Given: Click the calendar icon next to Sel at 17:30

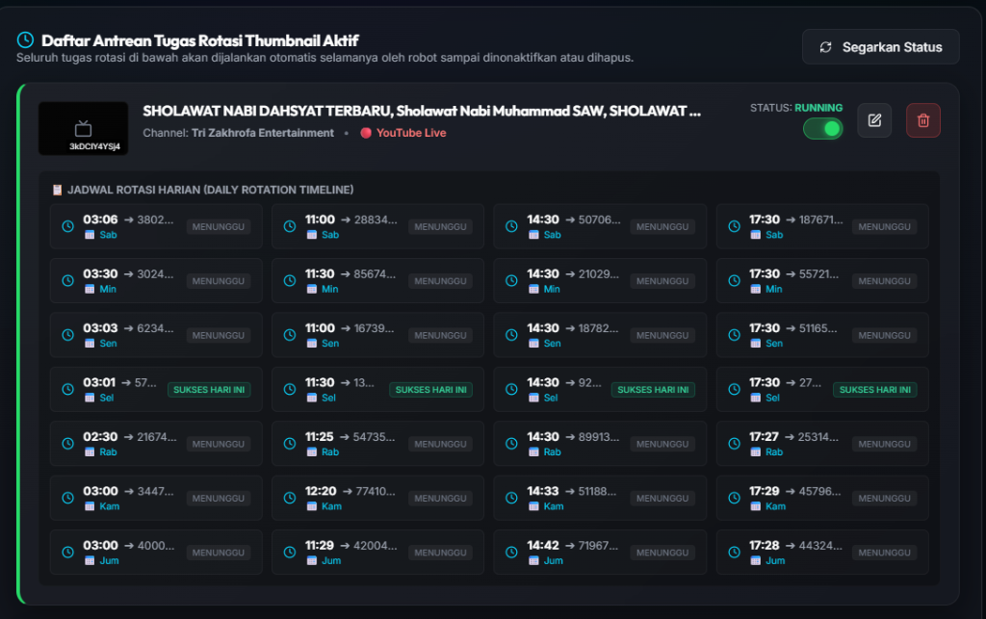Looking at the screenshot, I should tap(755, 398).
